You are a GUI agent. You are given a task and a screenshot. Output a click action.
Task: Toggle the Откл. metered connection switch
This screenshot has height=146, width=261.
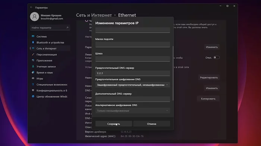(216, 57)
